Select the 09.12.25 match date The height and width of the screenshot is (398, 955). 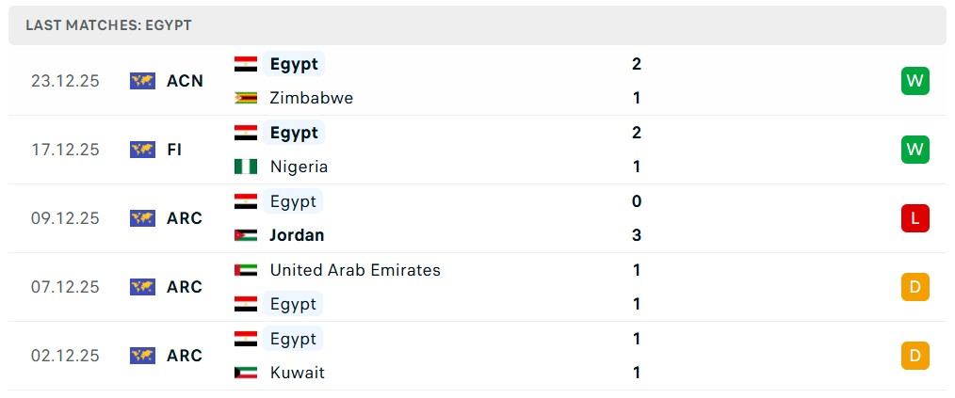click(x=65, y=218)
